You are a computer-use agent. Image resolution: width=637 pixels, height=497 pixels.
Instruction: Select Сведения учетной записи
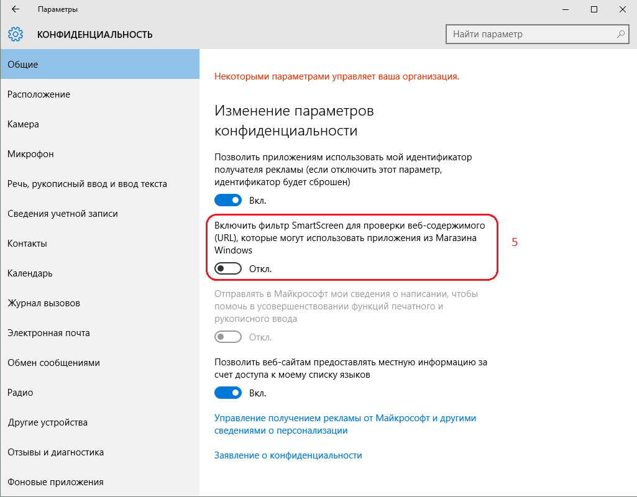63,214
